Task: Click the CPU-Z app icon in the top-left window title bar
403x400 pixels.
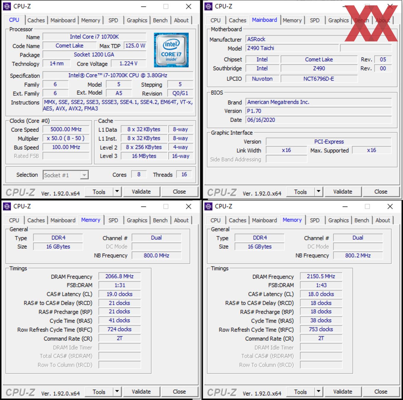Action: [7, 6]
